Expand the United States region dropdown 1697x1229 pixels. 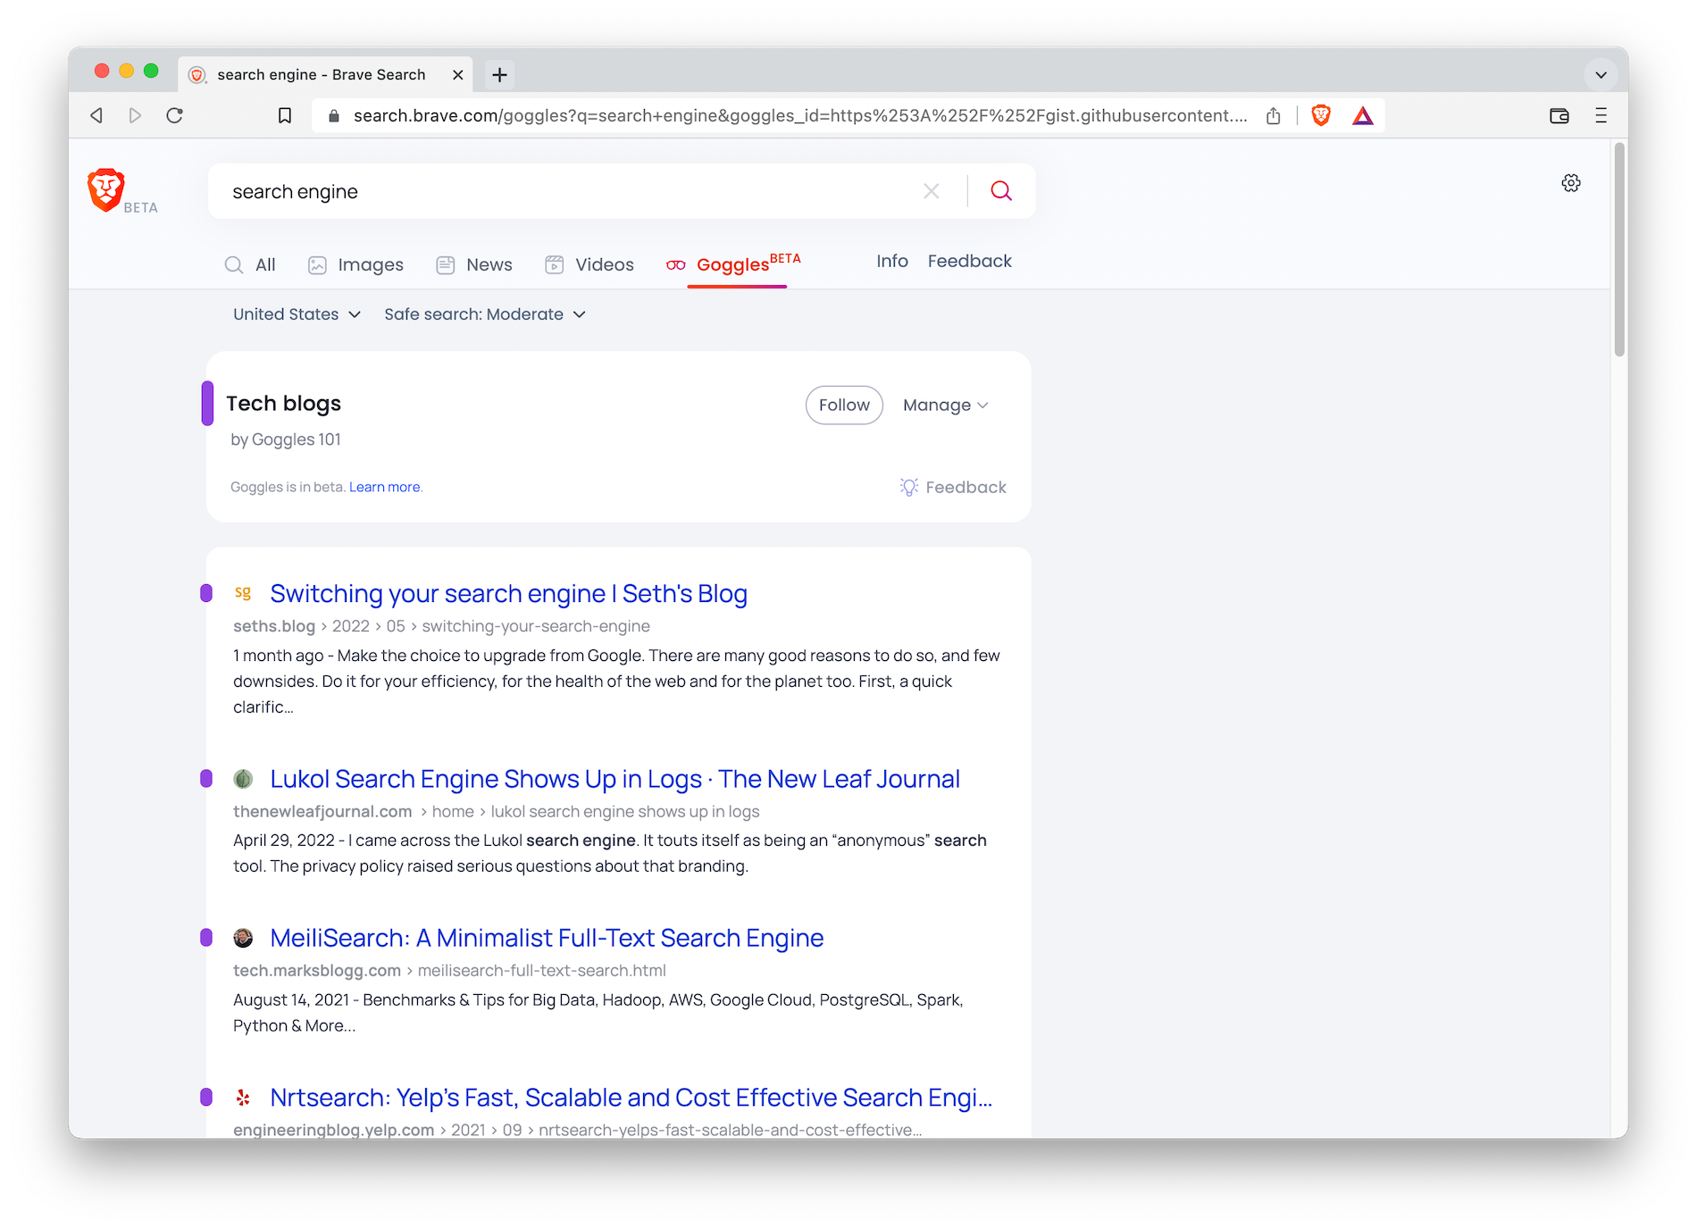tap(297, 314)
